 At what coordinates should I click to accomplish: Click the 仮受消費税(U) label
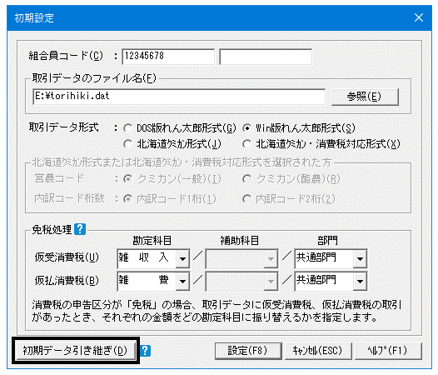[67, 257]
